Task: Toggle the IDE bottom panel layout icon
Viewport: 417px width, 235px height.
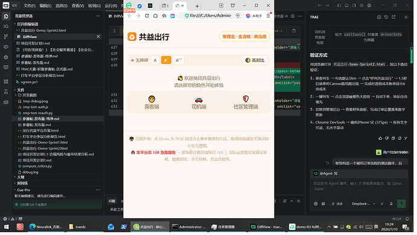Action: pyautogui.click(x=346, y=5)
